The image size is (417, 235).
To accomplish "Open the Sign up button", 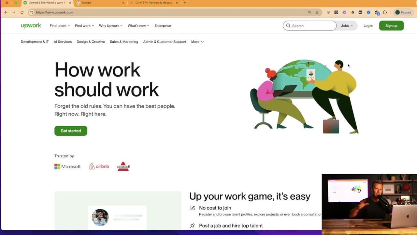I will click(391, 25).
